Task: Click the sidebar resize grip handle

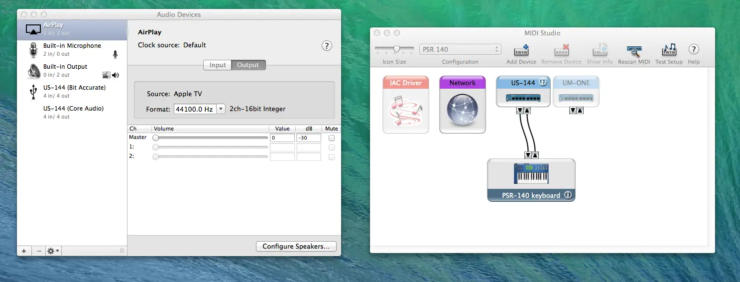Action: click(x=123, y=251)
